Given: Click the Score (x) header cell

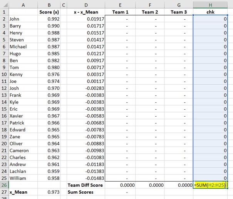Looking at the screenshot, I should 49,12.
